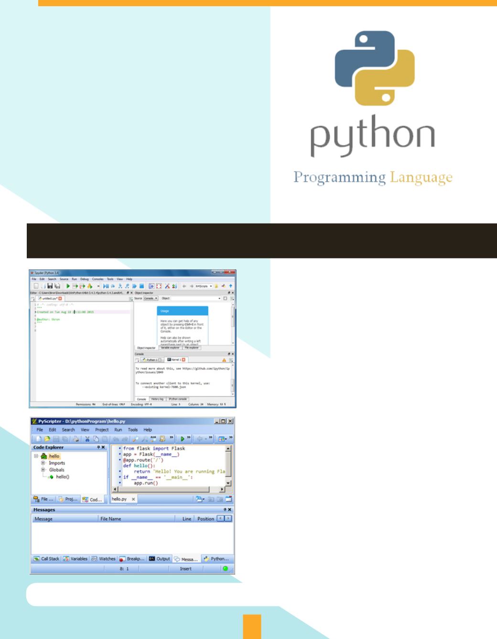Close the hello.py editor tab in PyScripter
Image resolution: width=497 pixels, height=639 pixels.
pyautogui.click(x=133, y=499)
